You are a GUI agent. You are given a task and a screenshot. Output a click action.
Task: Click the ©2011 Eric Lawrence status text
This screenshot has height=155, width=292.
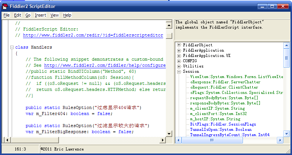62,149
